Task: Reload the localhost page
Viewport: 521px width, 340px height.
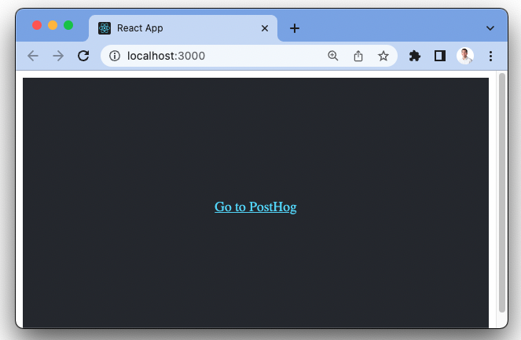Action: tap(83, 56)
